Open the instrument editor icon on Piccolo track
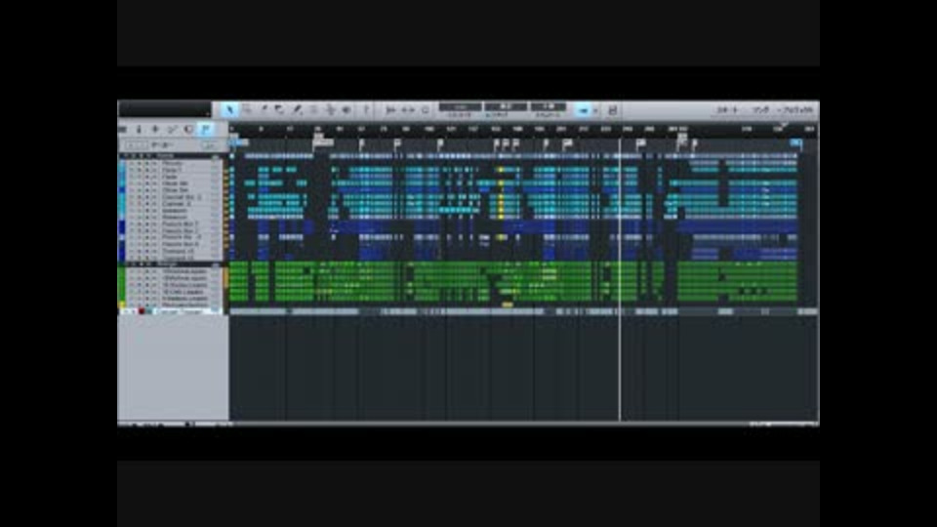937x527 pixels. tap(214, 163)
